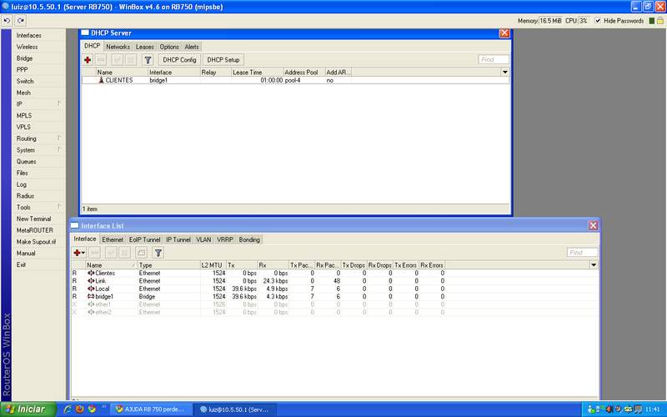The width and height of the screenshot is (667, 417).
Task: Enable interface with checkmark in Interface List
Action: [111, 253]
